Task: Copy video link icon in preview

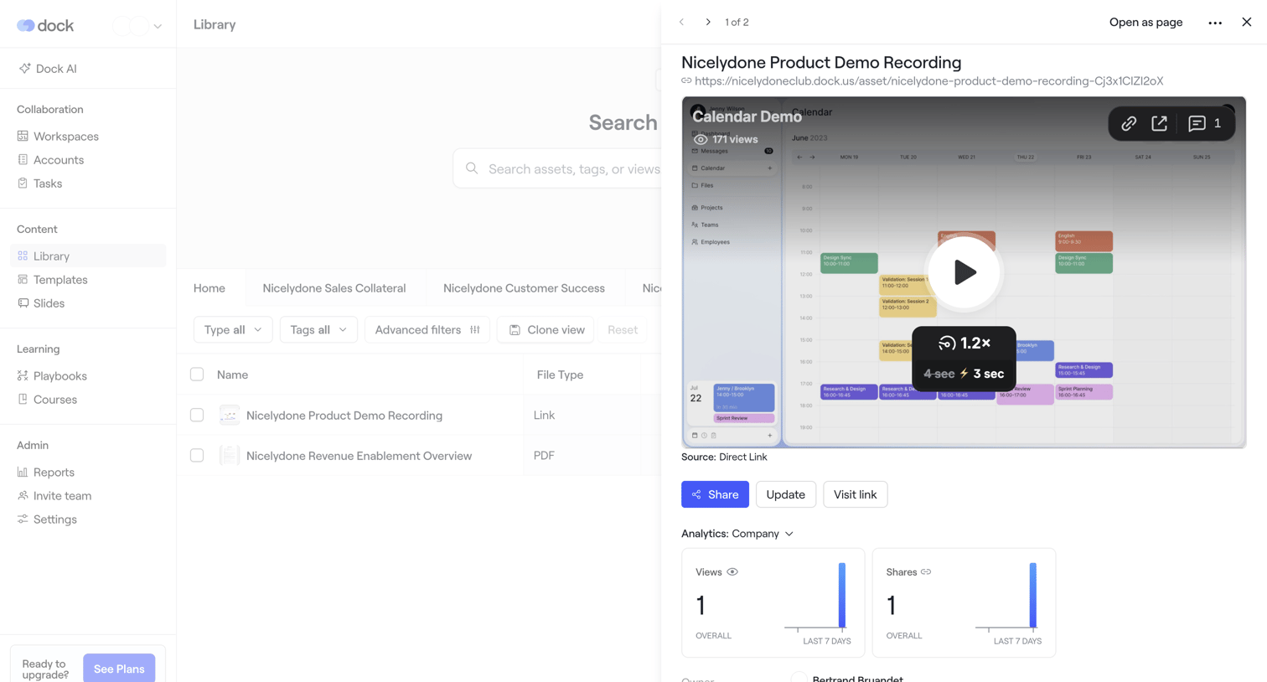Action: point(1129,124)
